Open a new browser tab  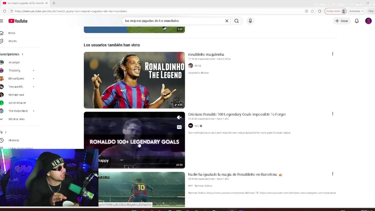[54, 3]
